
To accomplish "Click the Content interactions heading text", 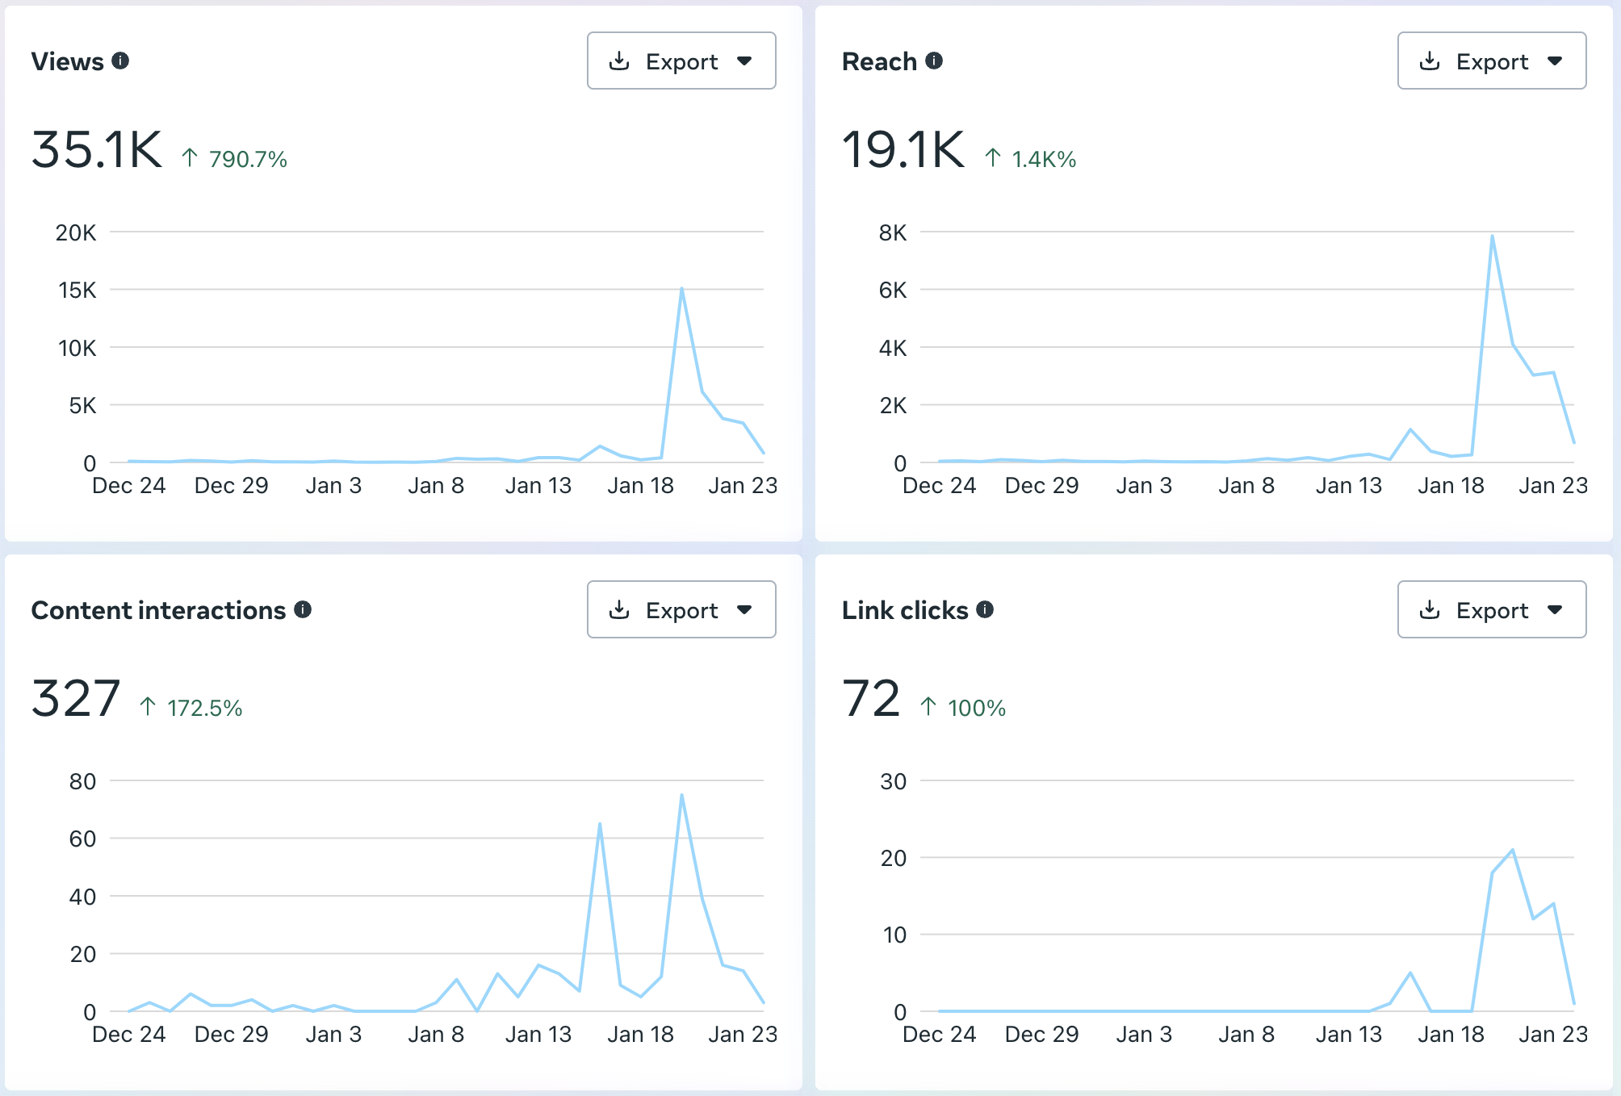I will (x=158, y=610).
